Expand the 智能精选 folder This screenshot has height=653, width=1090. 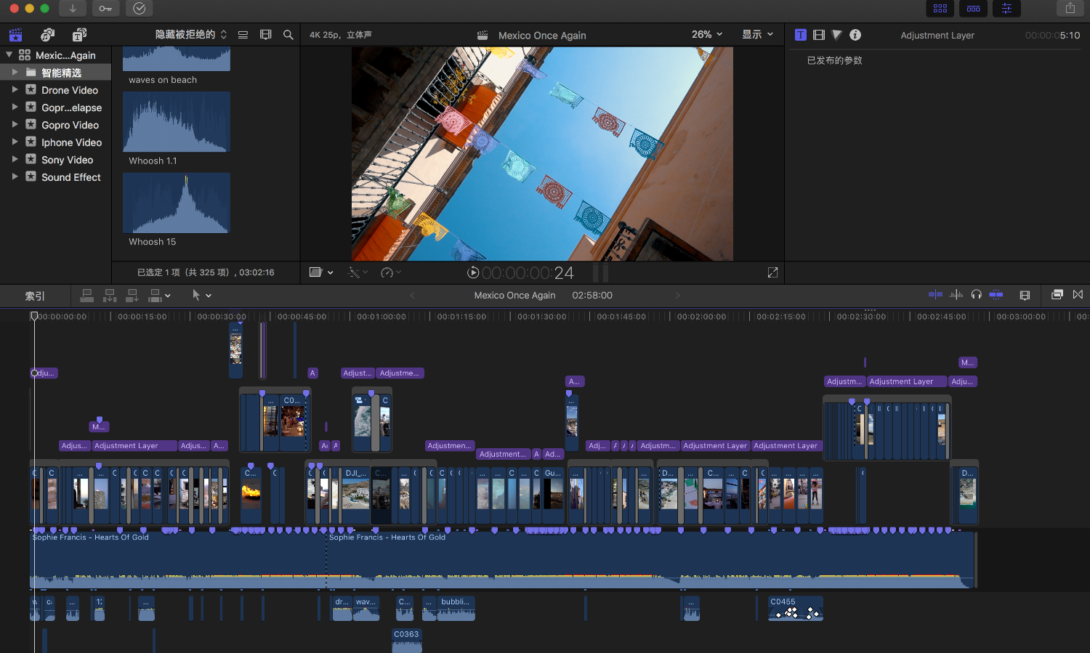pyautogui.click(x=15, y=73)
